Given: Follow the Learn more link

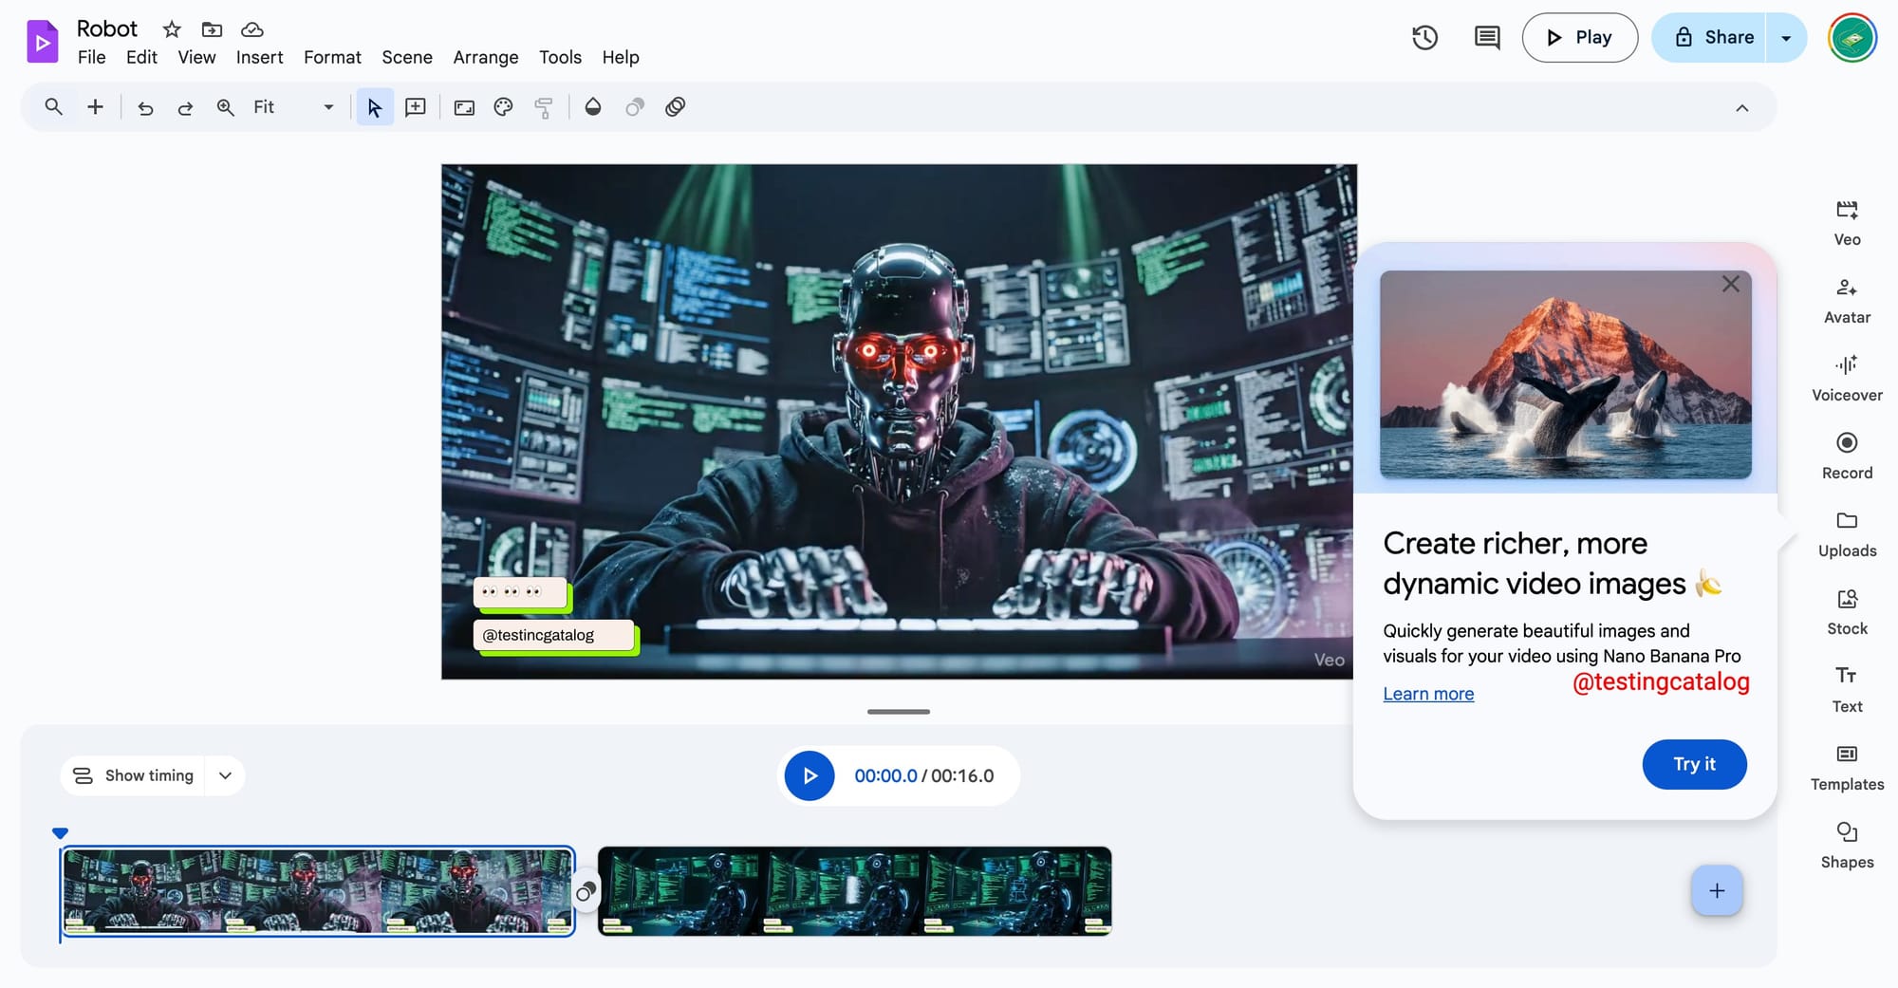Looking at the screenshot, I should [x=1427, y=694].
